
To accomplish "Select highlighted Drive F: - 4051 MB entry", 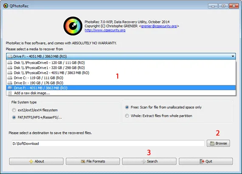I will pos(121,88).
